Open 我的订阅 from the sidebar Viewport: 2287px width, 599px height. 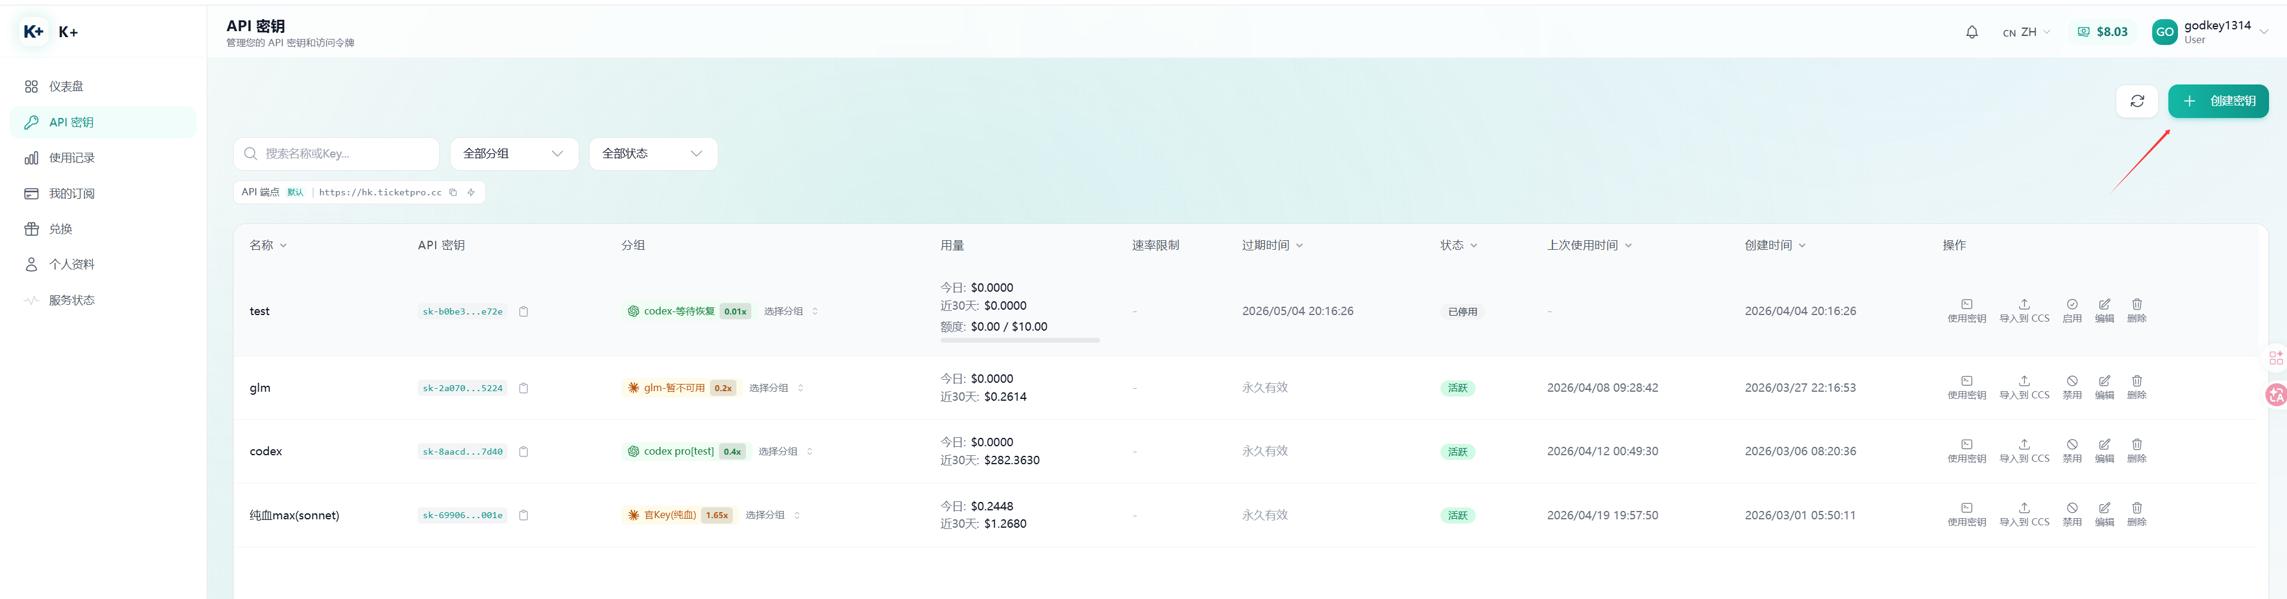point(72,193)
